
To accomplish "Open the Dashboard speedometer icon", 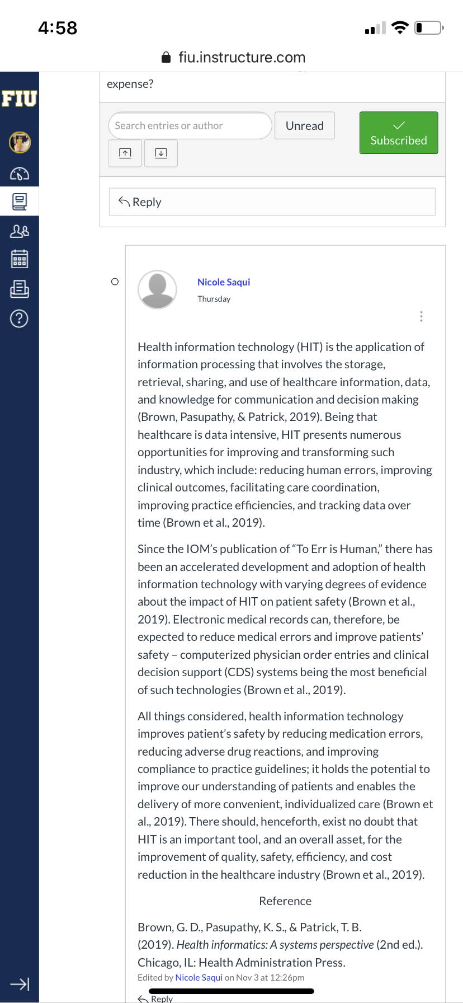I will 20,174.
